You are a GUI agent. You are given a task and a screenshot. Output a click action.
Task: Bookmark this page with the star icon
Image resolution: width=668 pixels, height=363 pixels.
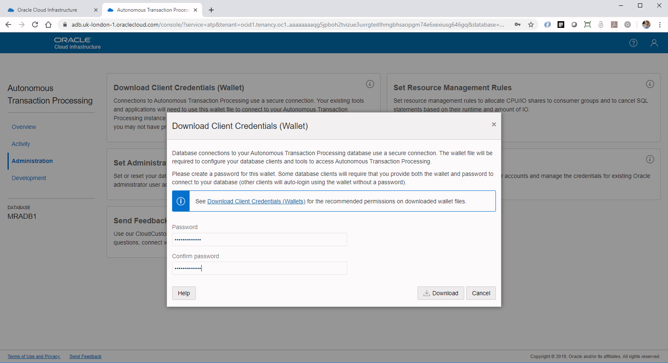(531, 25)
